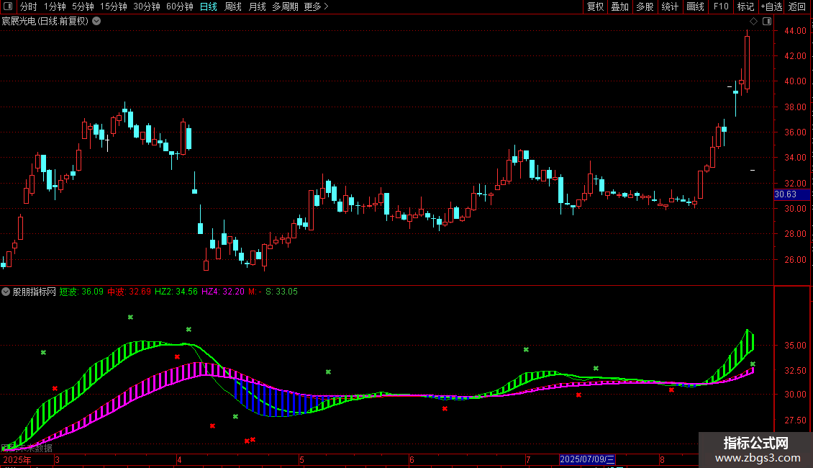Click the S: 33.05 indicator value
Viewport: 813px width, 468px height.
pyautogui.click(x=281, y=292)
